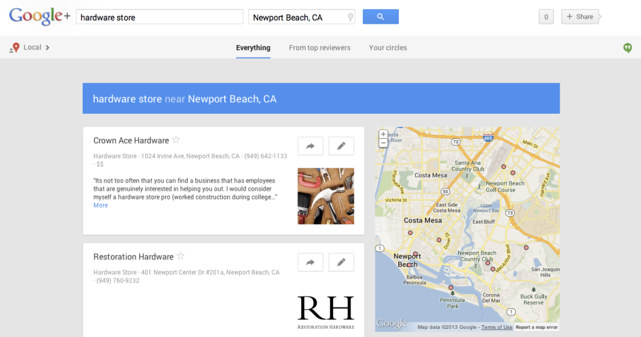This screenshot has height=337, width=641.
Task: Zoom in on the map
Action: tap(383, 134)
